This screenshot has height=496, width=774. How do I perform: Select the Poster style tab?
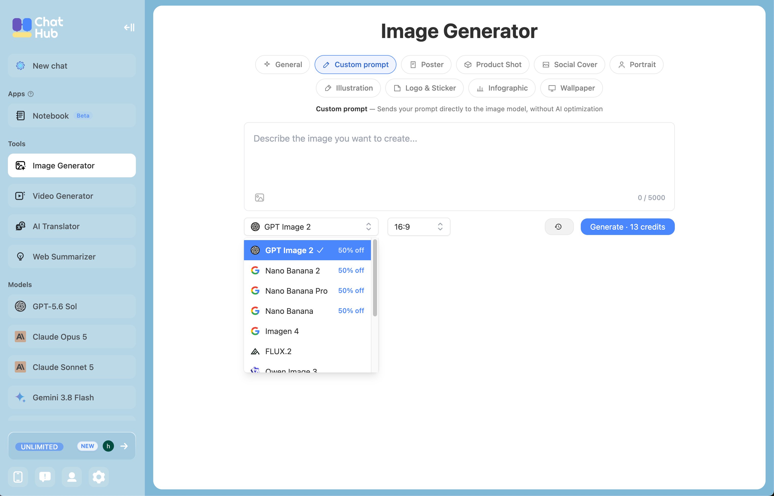[426, 65]
